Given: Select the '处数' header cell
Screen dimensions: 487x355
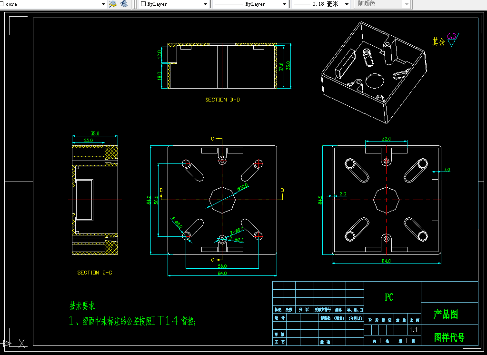Looking at the screenshot, I should 289,310.
